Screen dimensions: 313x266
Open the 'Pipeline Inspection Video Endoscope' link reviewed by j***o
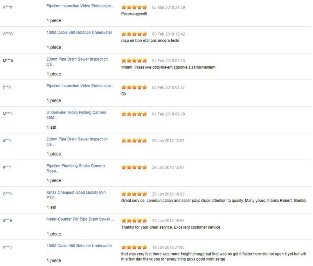pos(80,86)
